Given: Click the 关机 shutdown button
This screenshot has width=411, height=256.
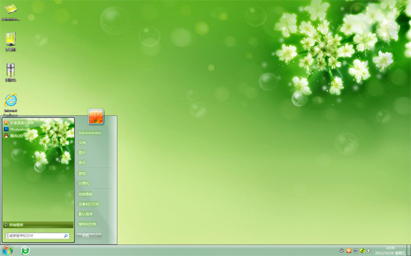Looking at the screenshot, I should click(x=86, y=236).
